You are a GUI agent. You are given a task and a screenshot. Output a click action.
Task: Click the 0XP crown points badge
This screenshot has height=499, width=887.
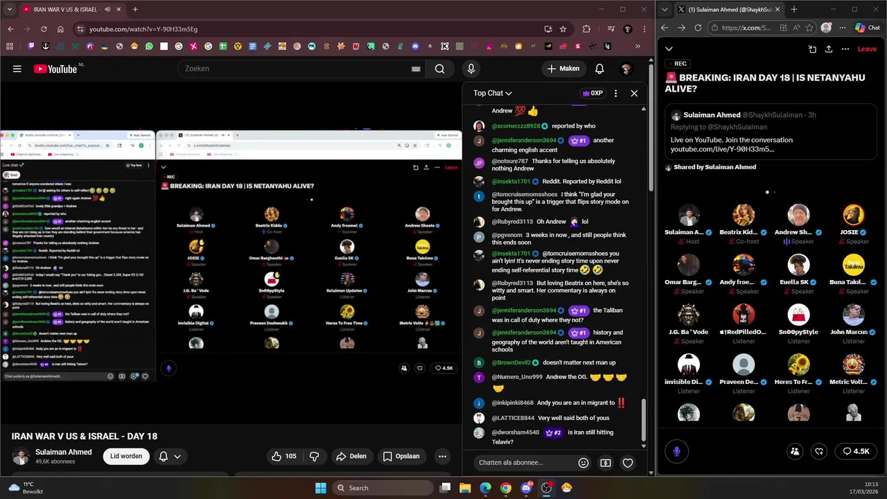pyautogui.click(x=593, y=93)
